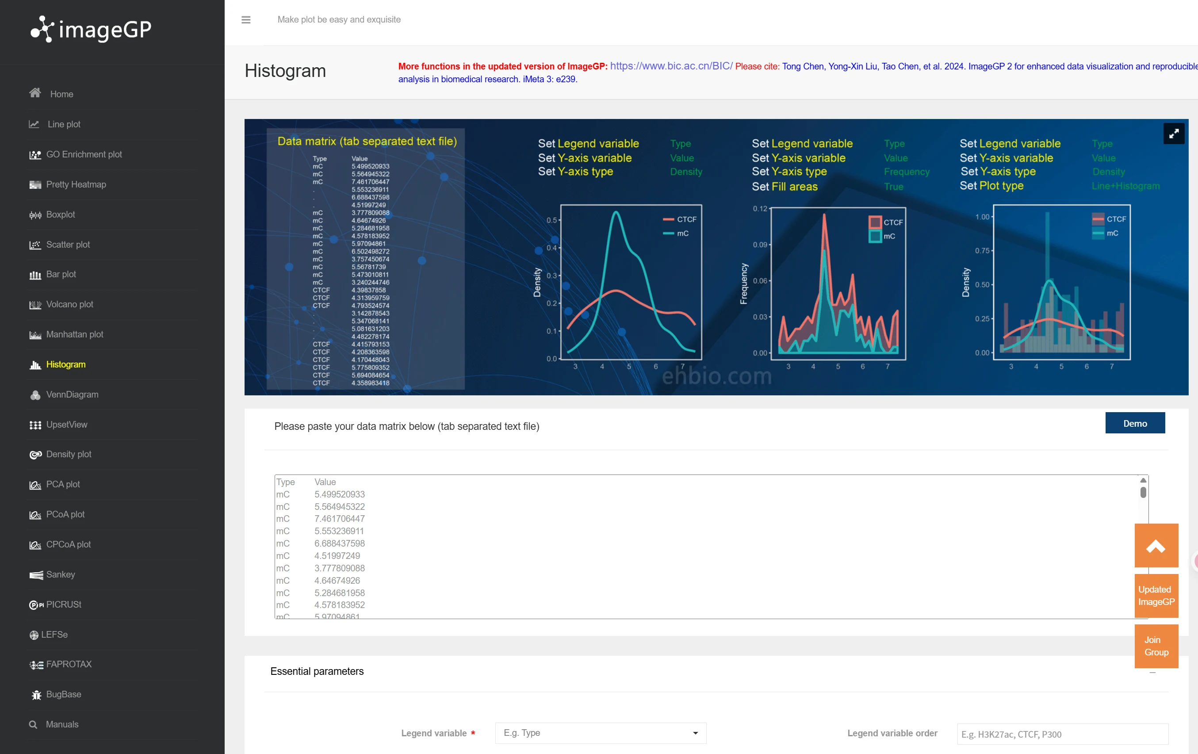Open the Legend variable dropdown
1198x754 pixels.
600,733
